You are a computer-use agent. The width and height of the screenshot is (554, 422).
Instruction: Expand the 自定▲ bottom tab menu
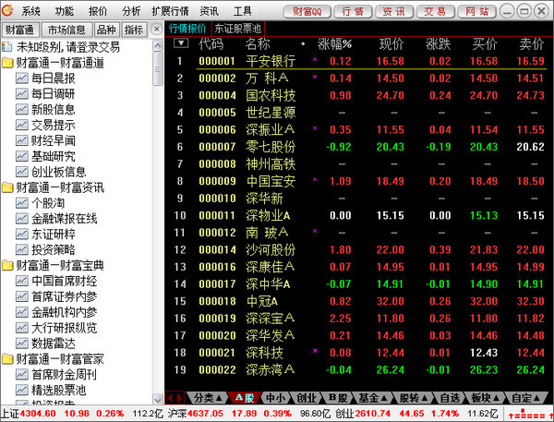(x=525, y=398)
